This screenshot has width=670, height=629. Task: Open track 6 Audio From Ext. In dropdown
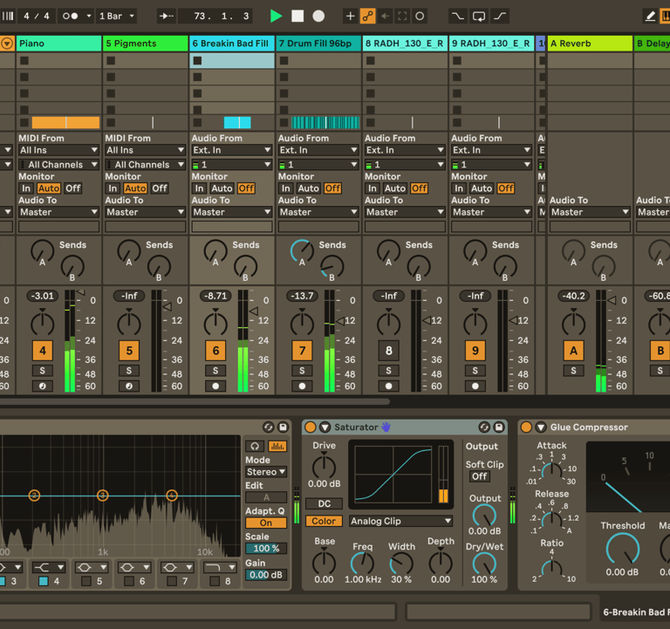pyautogui.click(x=231, y=150)
